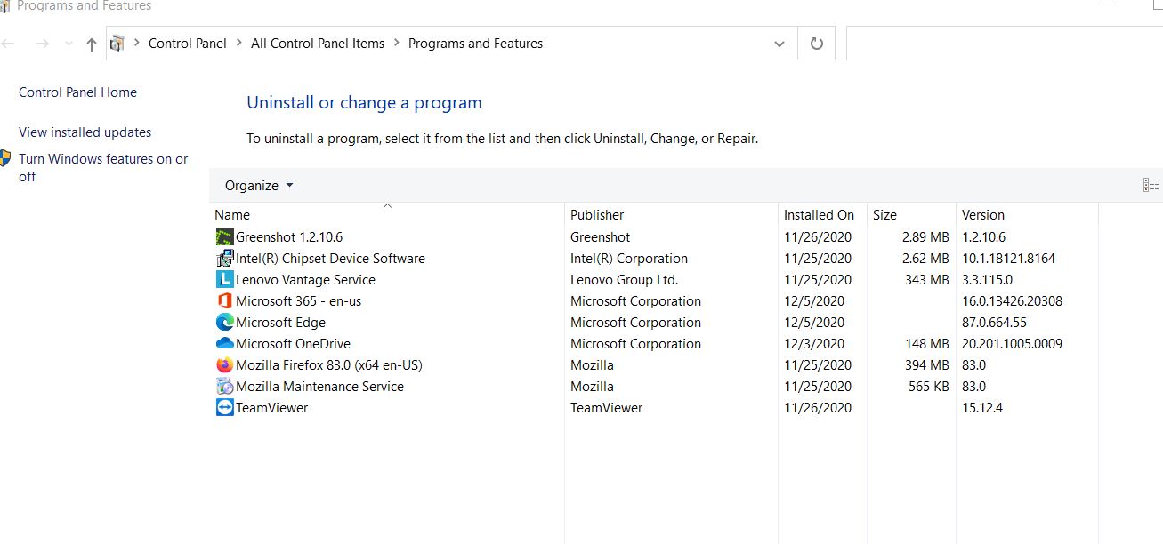1163x544 pixels.
Task: Click version 87.0.664.55 cell
Action: [994, 323]
